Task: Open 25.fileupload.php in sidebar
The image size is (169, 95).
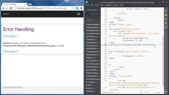Action: (x=92, y=76)
